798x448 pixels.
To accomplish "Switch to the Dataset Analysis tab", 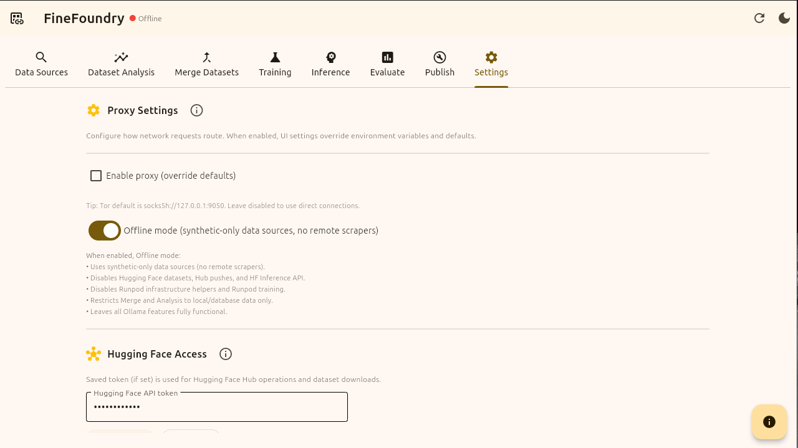I will (121, 65).
